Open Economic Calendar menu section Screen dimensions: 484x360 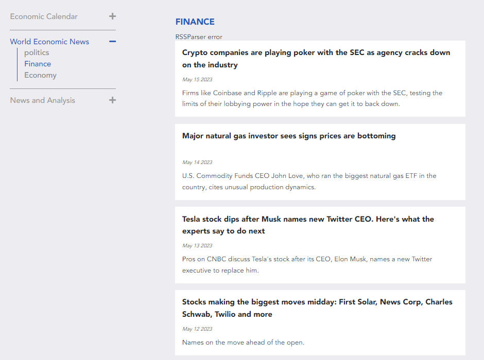[x=44, y=16]
